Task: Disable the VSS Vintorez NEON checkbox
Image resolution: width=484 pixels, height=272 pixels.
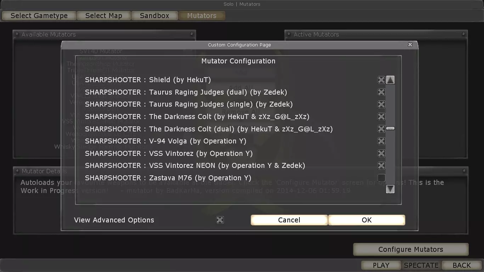Action: coord(381,165)
